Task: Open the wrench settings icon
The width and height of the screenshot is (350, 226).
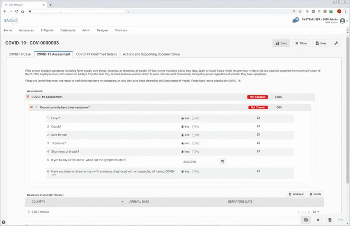Action: 336,43
